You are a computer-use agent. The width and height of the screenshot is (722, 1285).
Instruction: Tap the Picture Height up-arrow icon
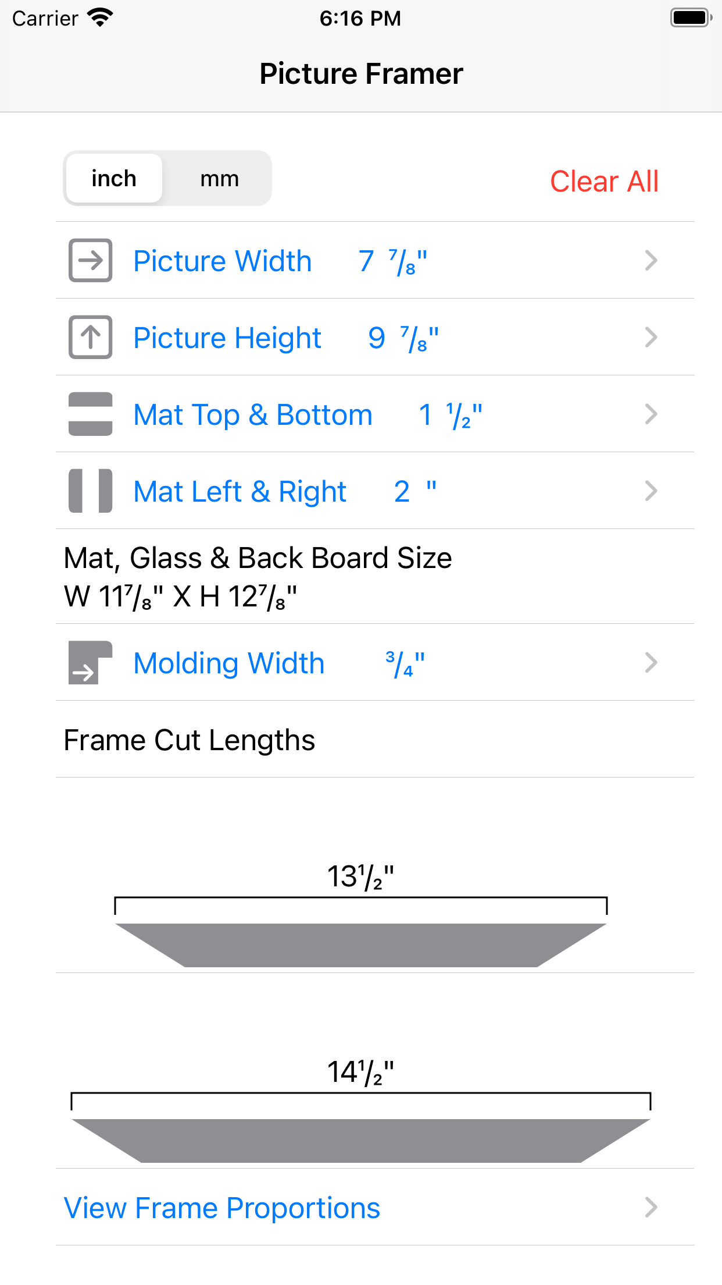coord(90,337)
